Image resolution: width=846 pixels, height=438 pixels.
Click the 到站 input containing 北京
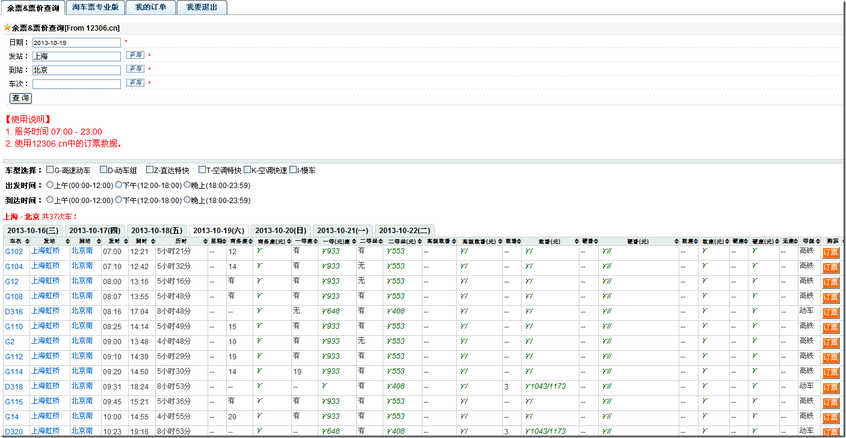point(76,70)
